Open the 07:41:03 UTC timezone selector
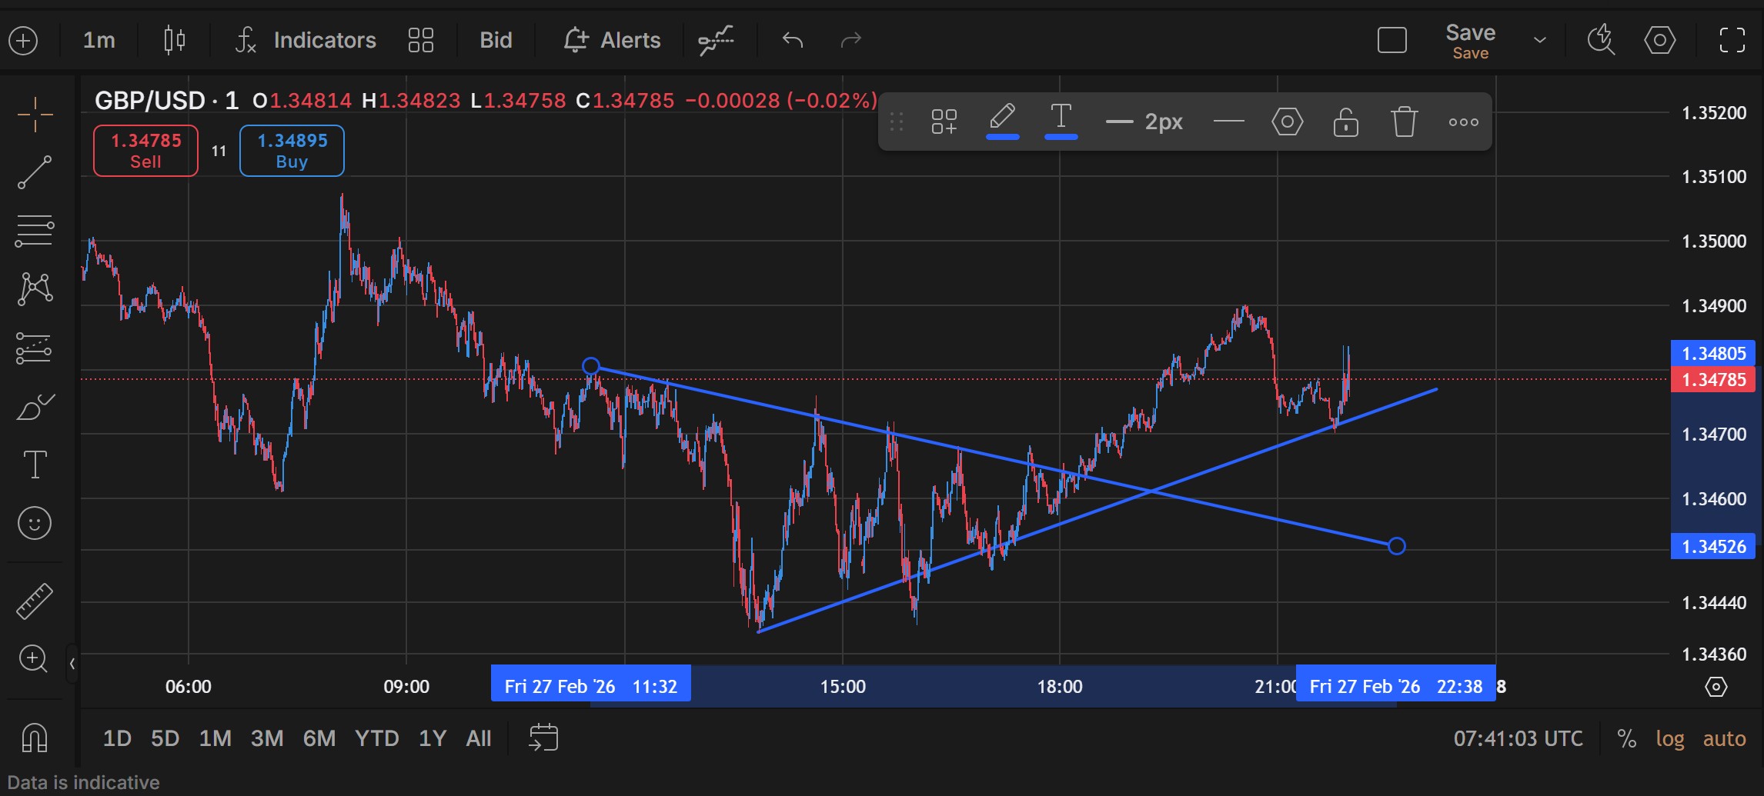The width and height of the screenshot is (1764, 796). point(1518,738)
